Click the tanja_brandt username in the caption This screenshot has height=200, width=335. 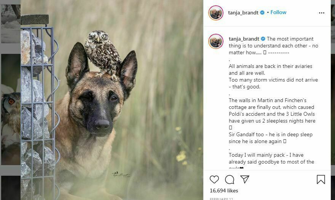244,39
